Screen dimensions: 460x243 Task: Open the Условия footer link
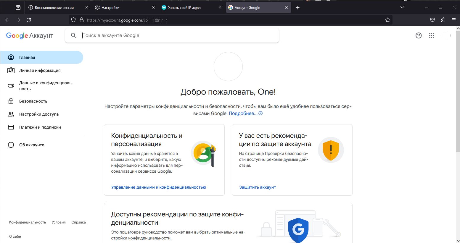[x=59, y=222]
